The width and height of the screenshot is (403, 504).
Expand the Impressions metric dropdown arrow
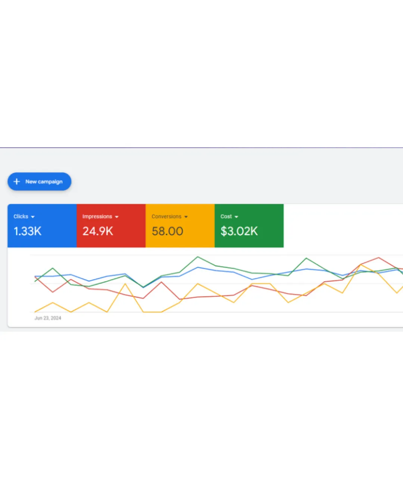pyautogui.click(x=117, y=217)
